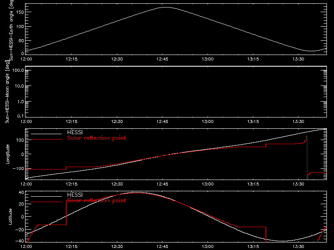Click the 20 tick on Latitude axis

tap(21, 204)
